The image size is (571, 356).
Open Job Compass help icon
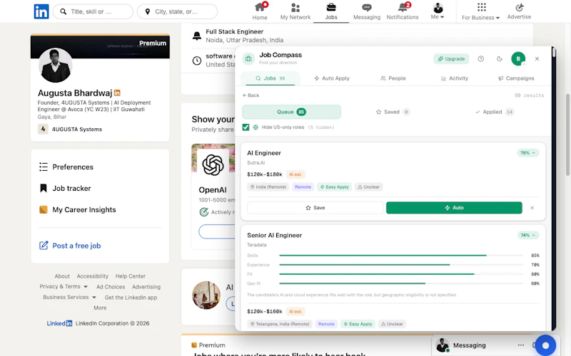[x=480, y=59]
